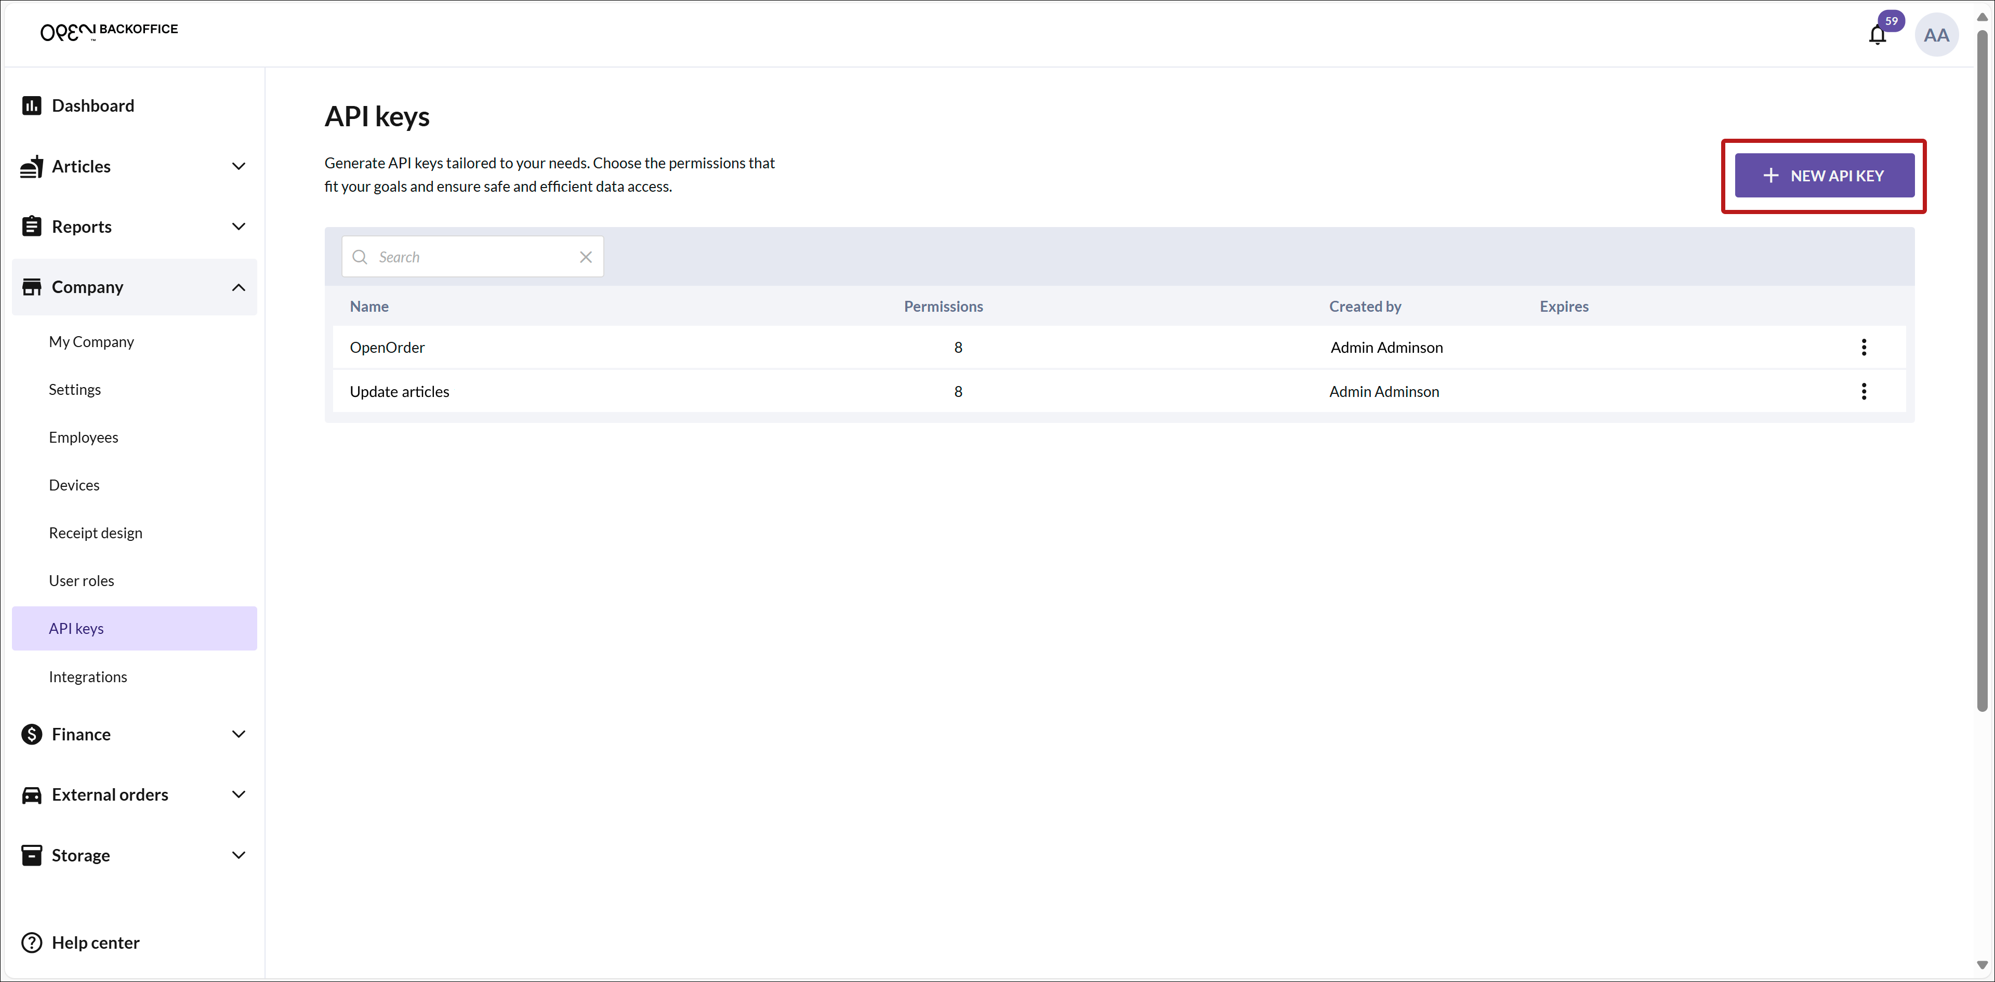Viewport: 1995px width, 982px height.
Task: Expand the Reports menu chevron
Action: click(239, 226)
